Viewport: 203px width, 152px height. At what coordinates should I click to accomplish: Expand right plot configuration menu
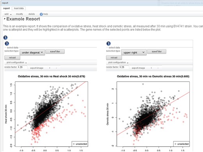pos(118,63)
